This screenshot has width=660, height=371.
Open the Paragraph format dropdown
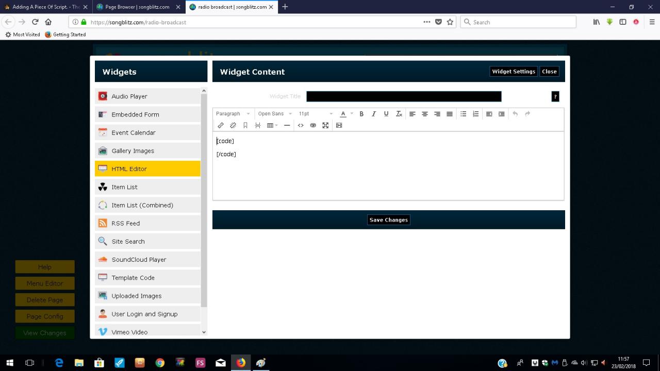coord(233,114)
